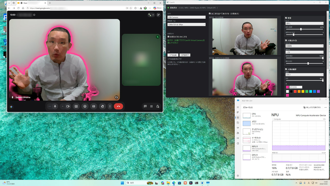Open the ネオン outline type dropdown

(x=304, y=75)
